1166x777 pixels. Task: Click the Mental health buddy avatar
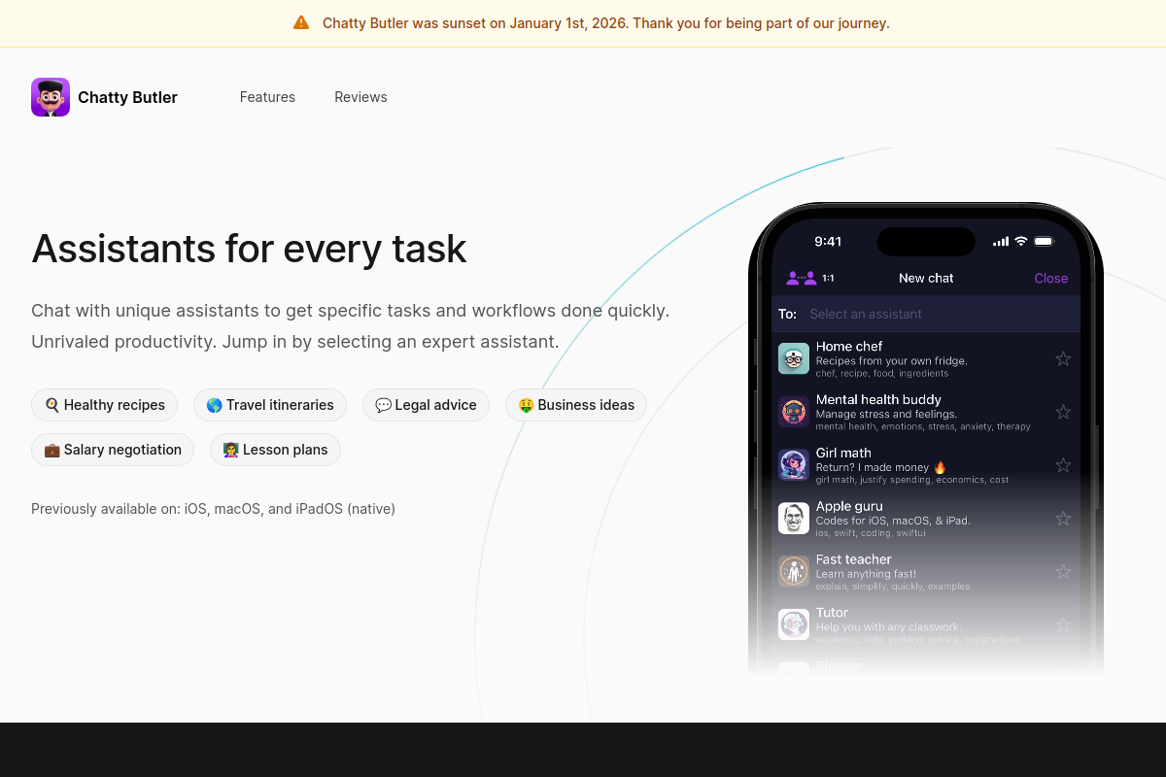[x=794, y=412]
